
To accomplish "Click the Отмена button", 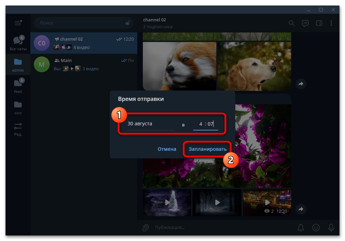I will (x=167, y=149).
